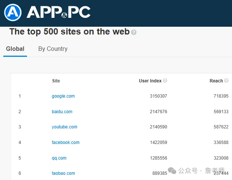
Task: Click help icon beside the top 500 heading
Action: click(134, 32)
